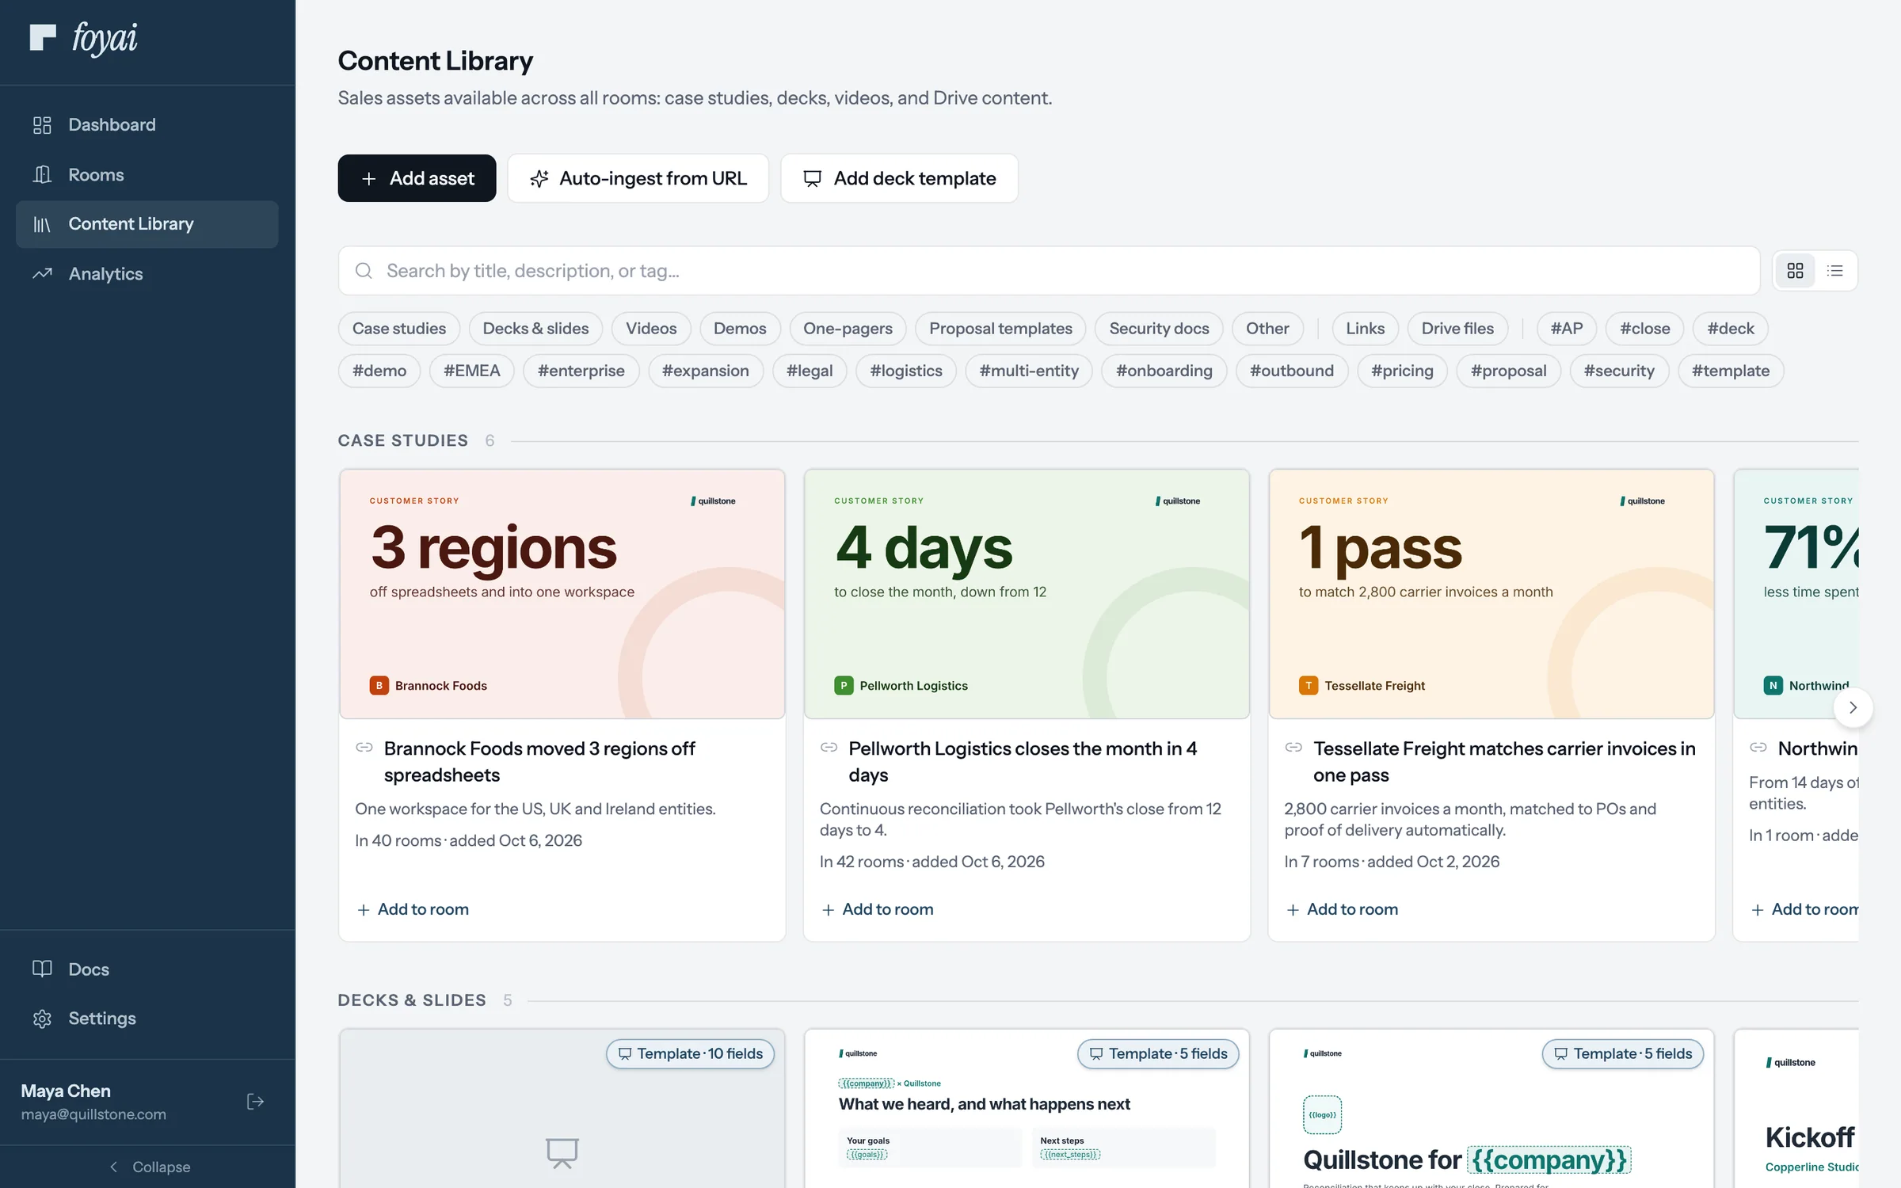This screenshot has width=1901, height=1188.
Task: Toggle the Videos filter chip
Action: click(651, 329)
